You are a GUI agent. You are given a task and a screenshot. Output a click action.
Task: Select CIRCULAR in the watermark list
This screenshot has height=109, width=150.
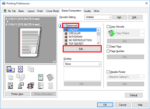pyautogui.click(x=80, y=33)
